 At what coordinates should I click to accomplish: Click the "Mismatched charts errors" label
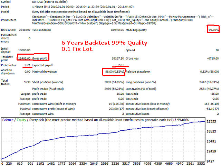(x=9, y=38)
